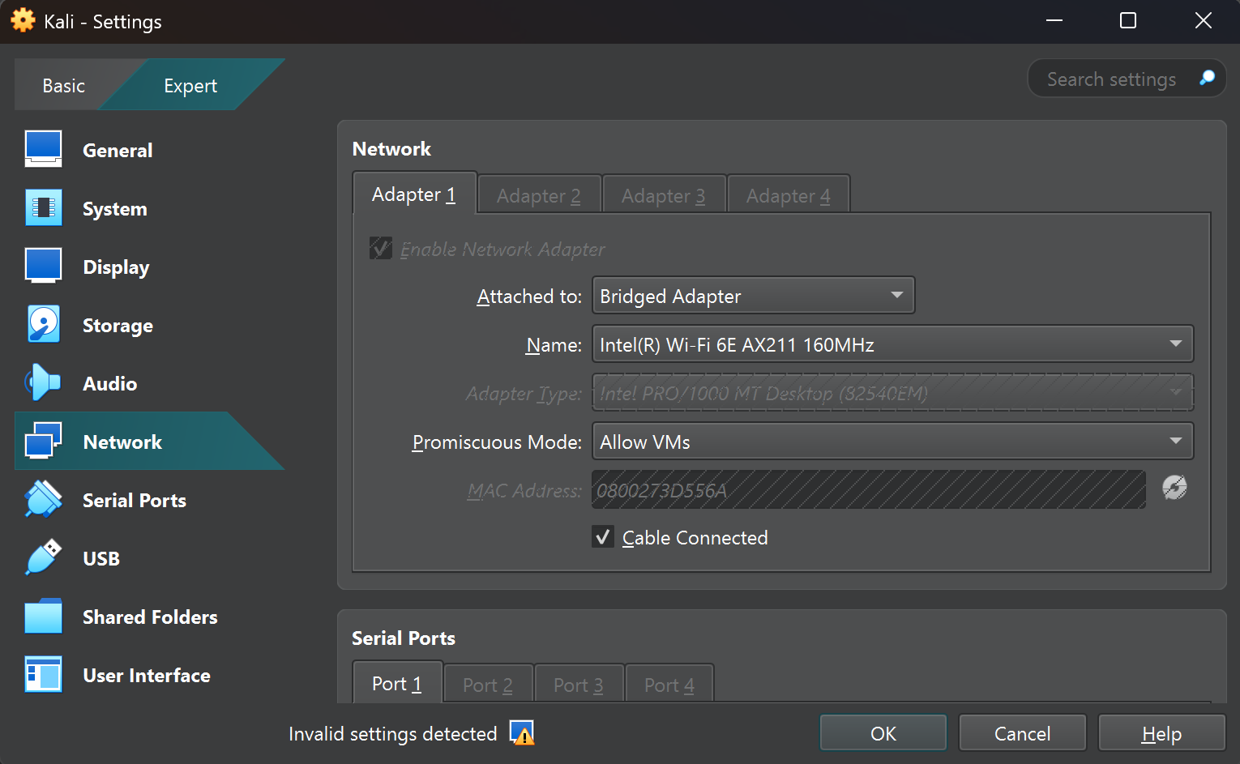Click the Cancel button
This screenshot has width=1240, height=764.
tap(1023, 733)
